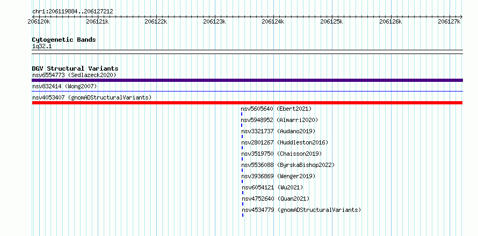Click the 206127k ruler tick label
The width and height of the screenshot is (478, 236).
[449, 21]
